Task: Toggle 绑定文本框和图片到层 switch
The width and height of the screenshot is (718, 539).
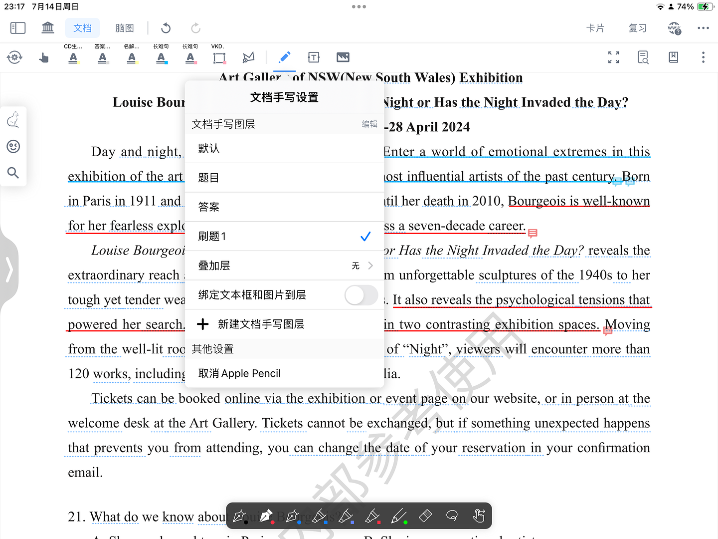Action: (x=361, y=295)
